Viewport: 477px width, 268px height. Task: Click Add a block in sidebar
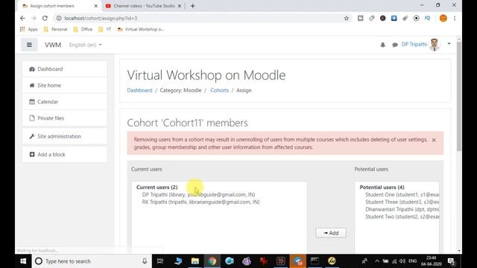[65, 154]
